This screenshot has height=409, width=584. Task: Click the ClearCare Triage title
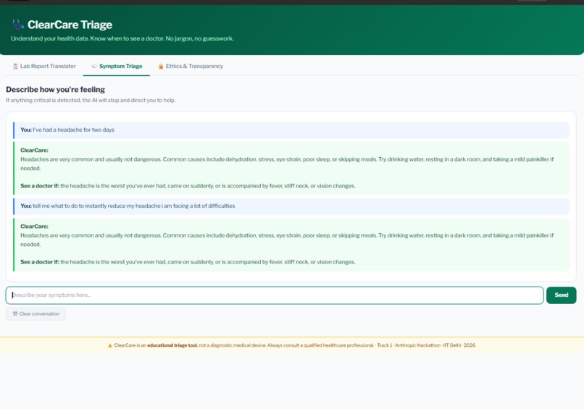pos(70,25)
